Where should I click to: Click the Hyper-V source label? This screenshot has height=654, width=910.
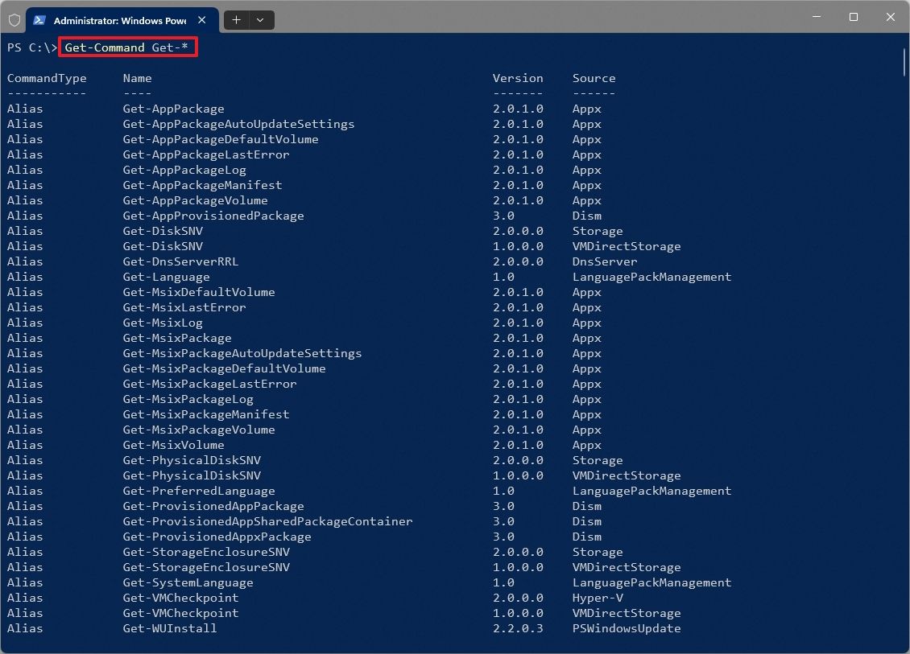[598, 598]
